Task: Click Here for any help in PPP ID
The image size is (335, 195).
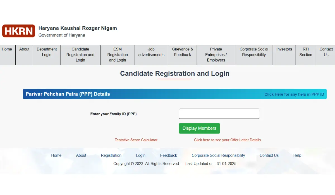Action: (294, 94)
